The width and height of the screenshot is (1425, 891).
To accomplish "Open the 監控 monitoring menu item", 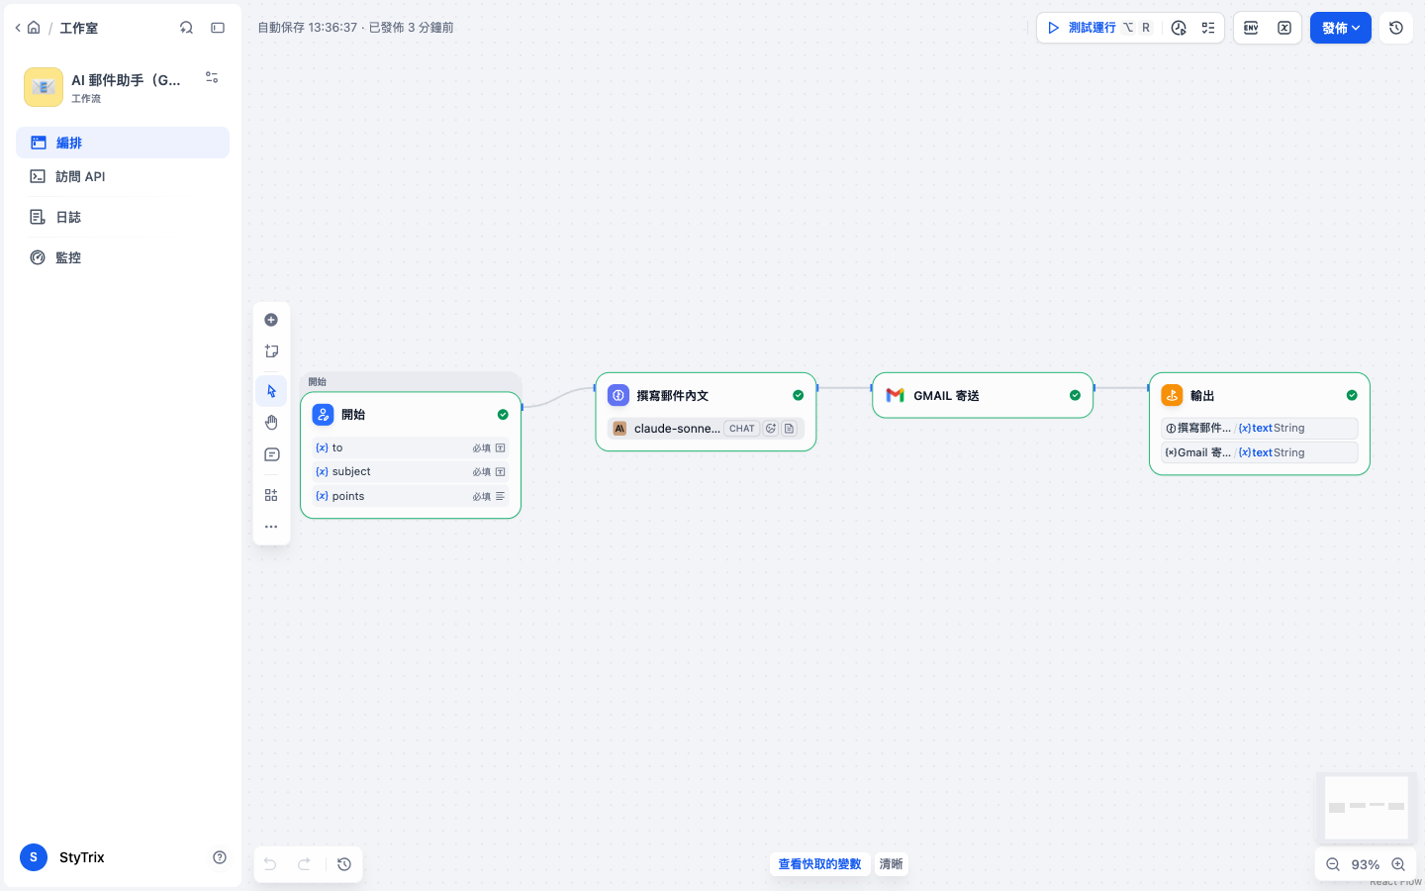I will [123, 257].
